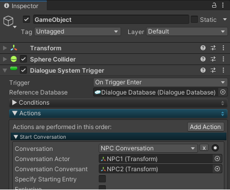Open object picker for Reference Database
Image resolution: width=230 pixels, height=190 pixels.
[223, 92]
